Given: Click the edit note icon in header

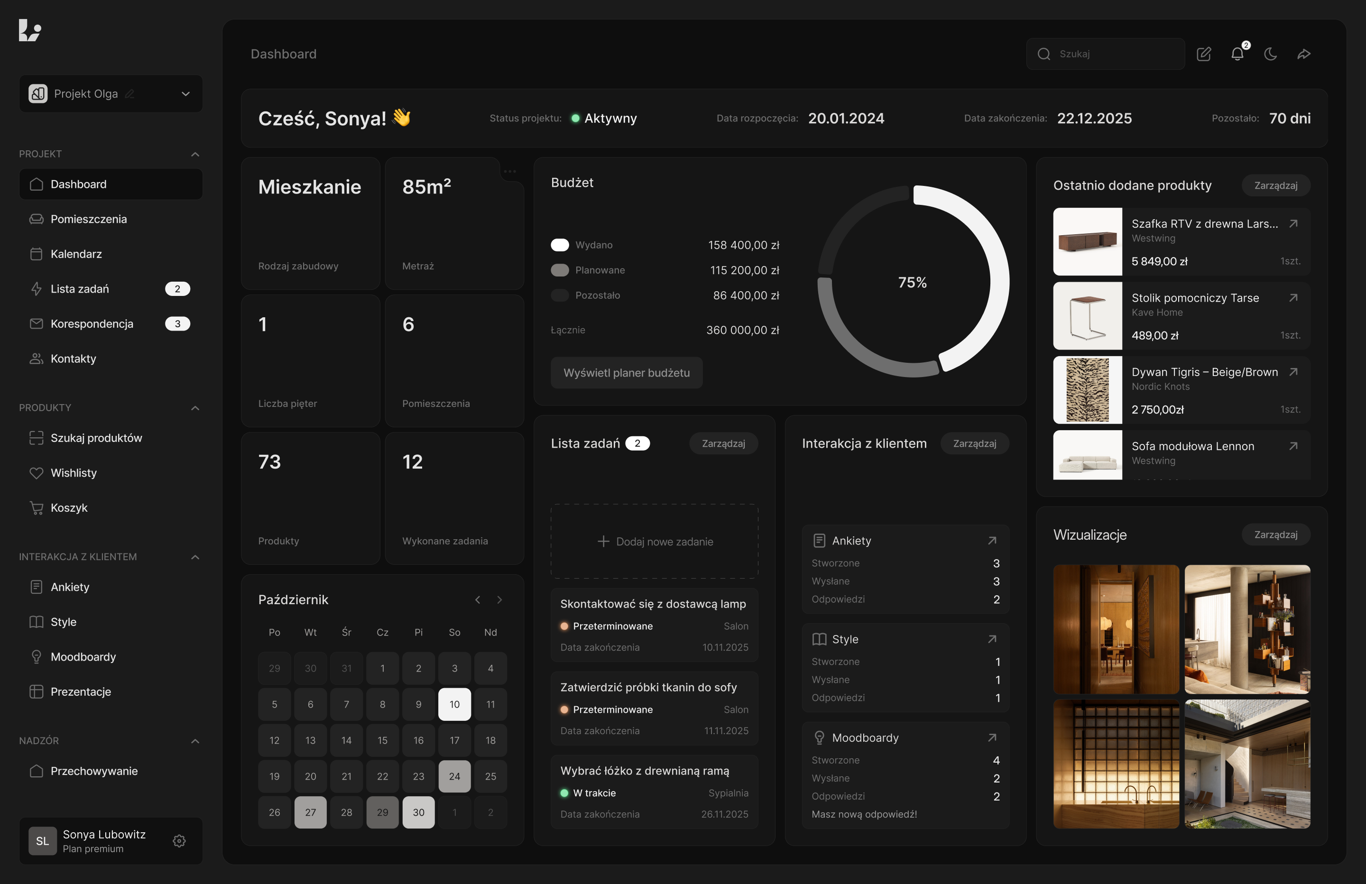Looking at the screenshot, I should (1204, 54).
